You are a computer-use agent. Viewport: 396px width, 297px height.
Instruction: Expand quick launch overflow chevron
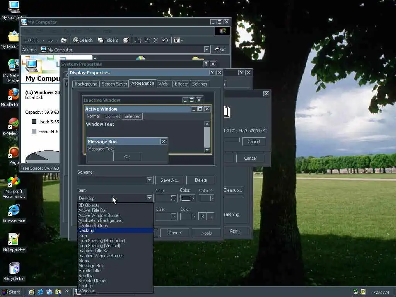pyautogui.click(x=67, y=291)
